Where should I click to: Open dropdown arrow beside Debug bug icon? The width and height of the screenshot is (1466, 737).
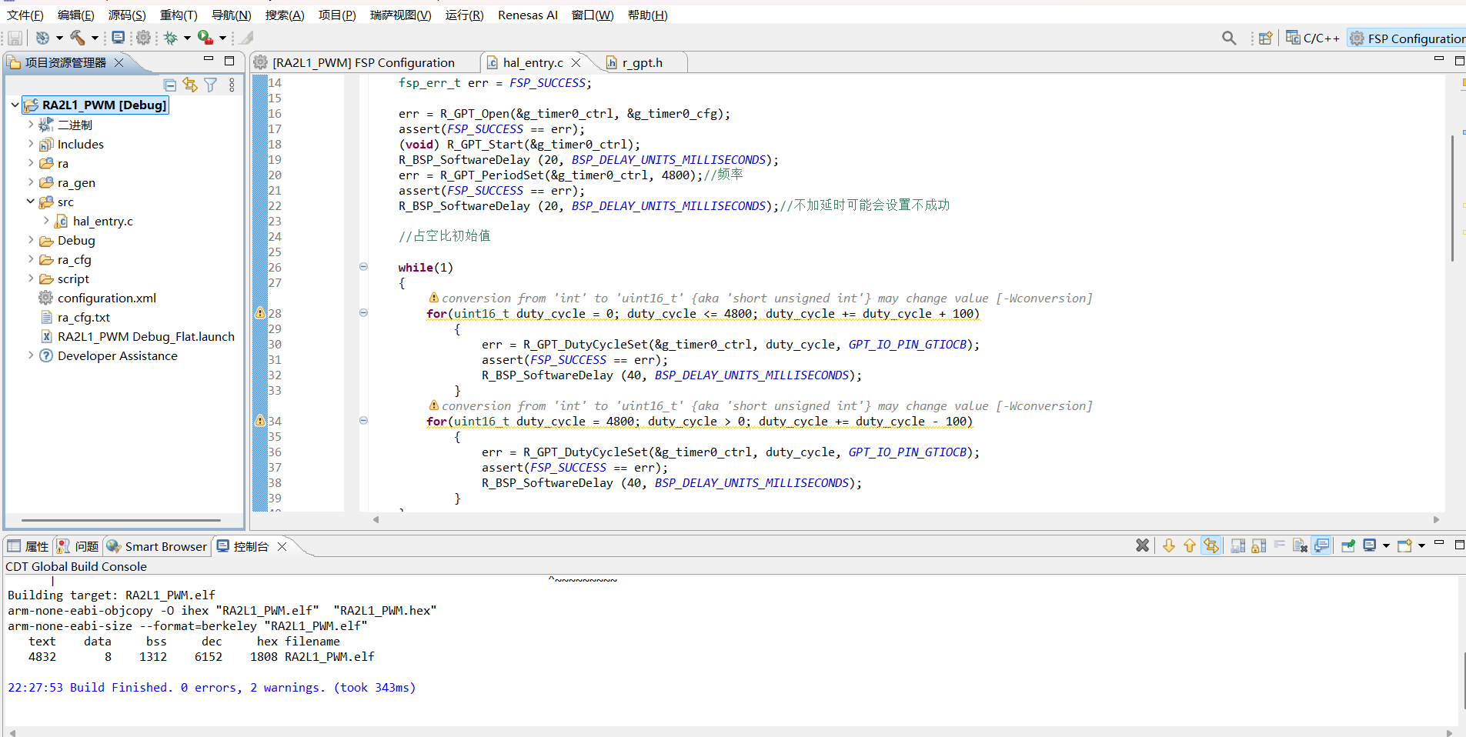click(187, 38)
